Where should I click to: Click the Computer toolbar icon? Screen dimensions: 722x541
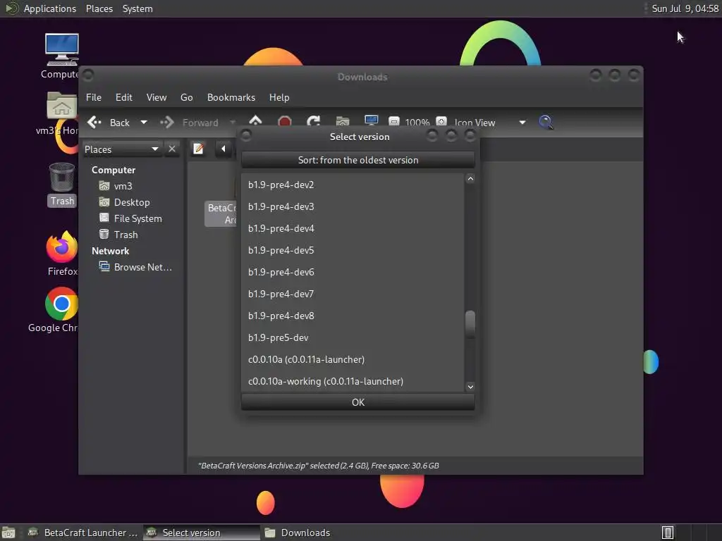pyautogui.click(x=371, y=121)
